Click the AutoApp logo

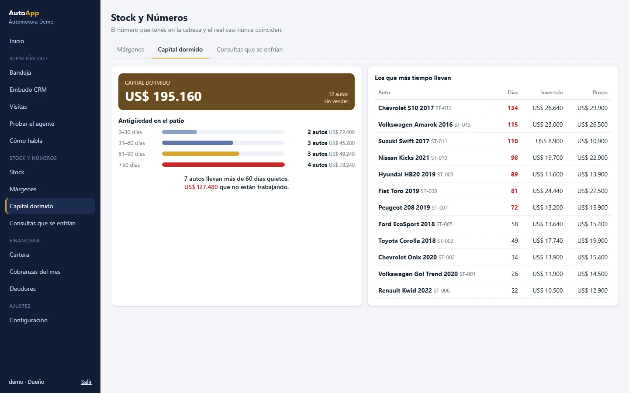pos(24,13)
